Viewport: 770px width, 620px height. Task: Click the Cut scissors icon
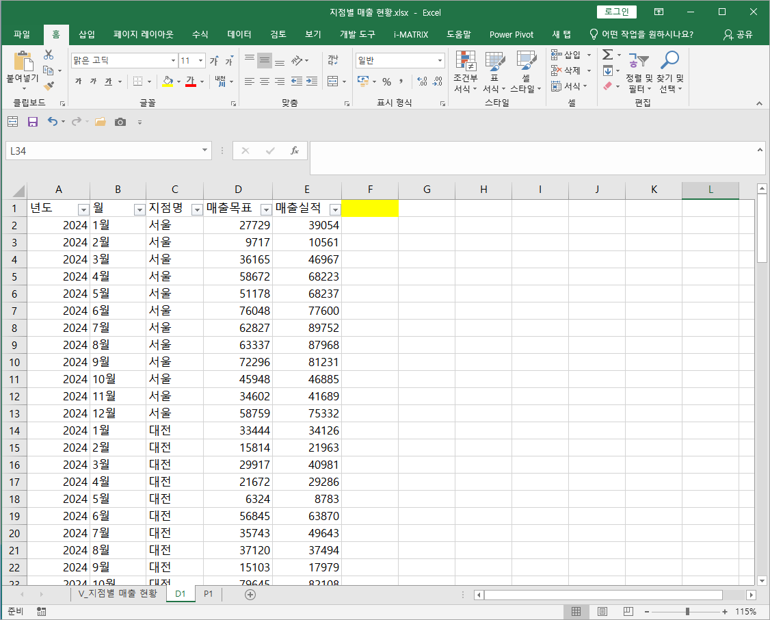[x=49, y=55]
